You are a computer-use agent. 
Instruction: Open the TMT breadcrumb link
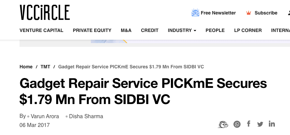coord(45,67)
